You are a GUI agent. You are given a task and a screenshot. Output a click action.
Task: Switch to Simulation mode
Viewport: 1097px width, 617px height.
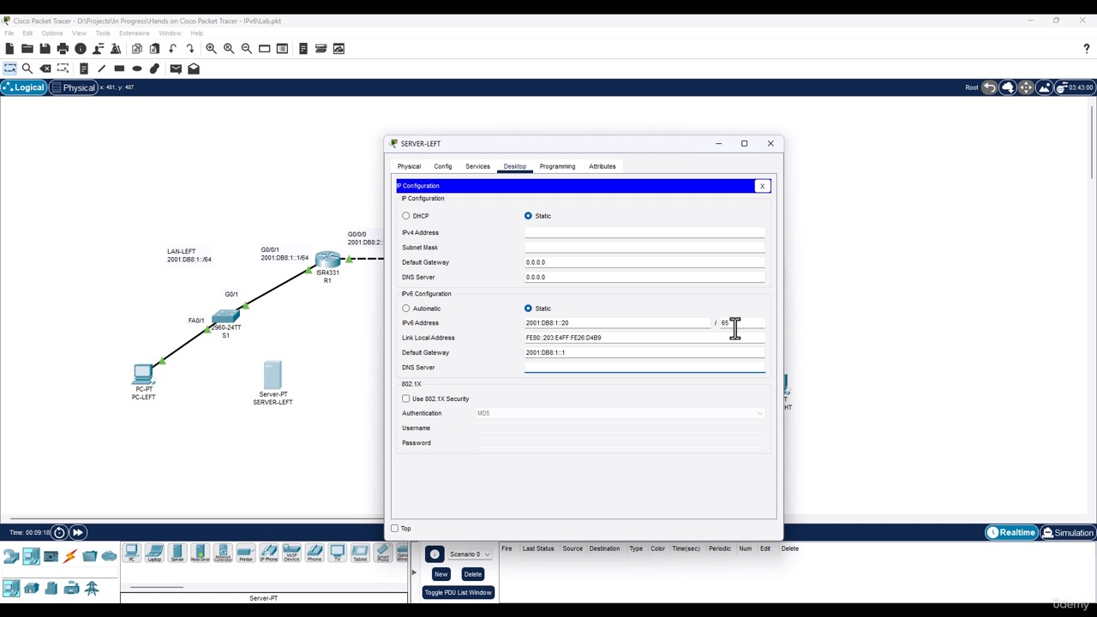1067,533
